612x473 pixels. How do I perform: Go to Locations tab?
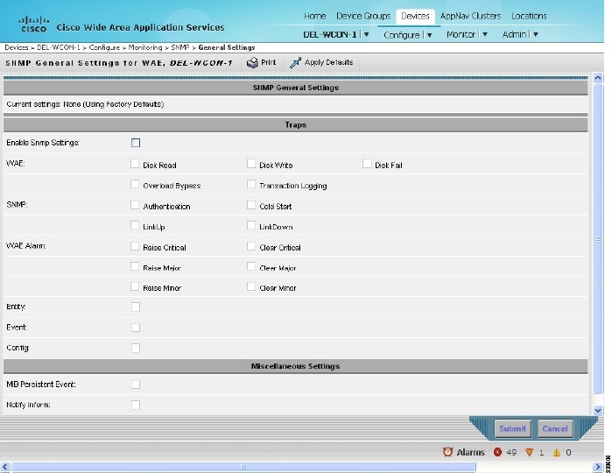(529, 16)
